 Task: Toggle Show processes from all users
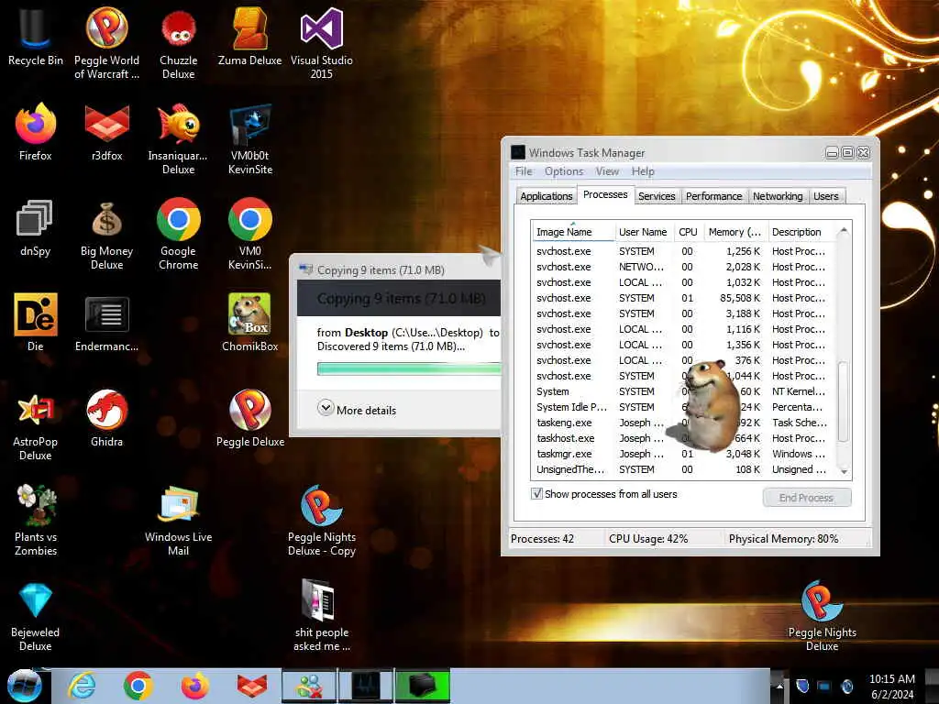[536, 494]
